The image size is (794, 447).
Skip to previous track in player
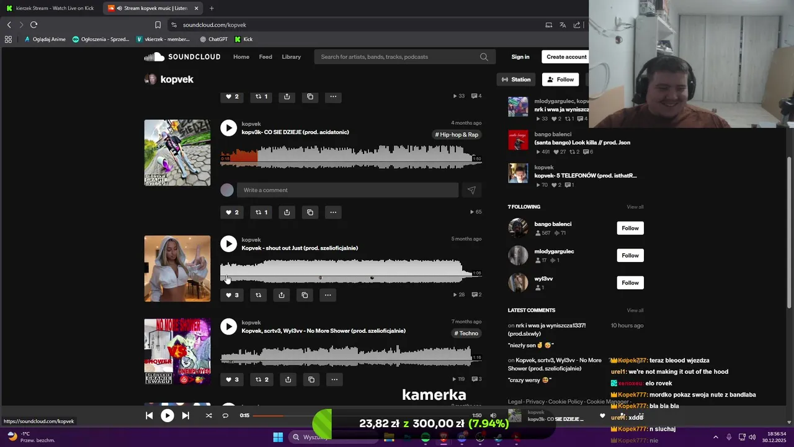coord(149,415)
